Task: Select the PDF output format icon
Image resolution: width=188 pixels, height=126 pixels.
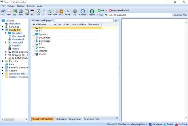Action: click(9, 12)
